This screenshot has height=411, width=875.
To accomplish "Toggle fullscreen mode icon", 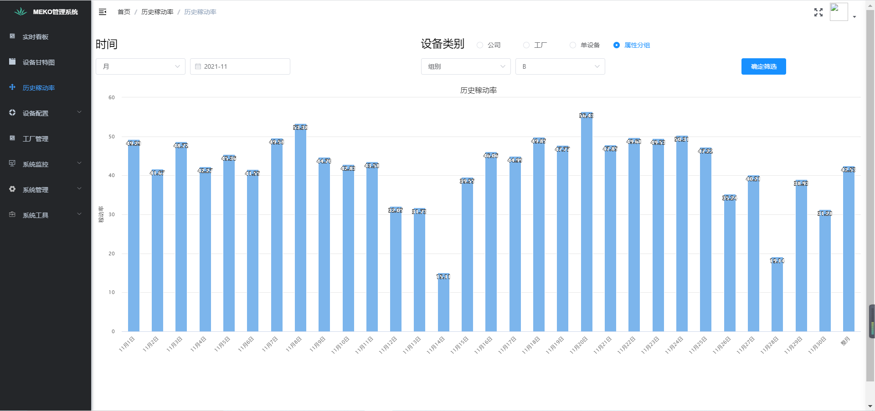I will point(818,12).
